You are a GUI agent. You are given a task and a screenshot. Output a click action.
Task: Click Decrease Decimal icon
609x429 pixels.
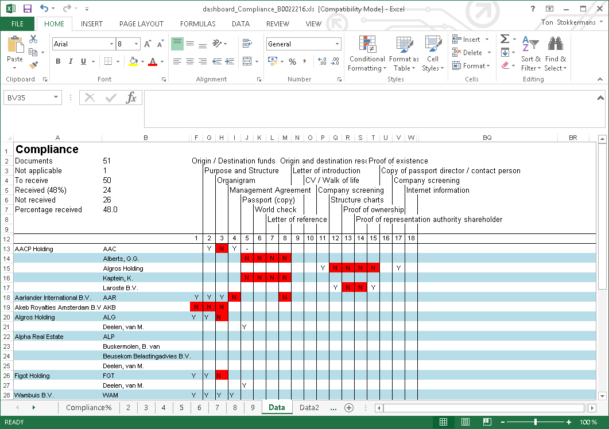335,61
